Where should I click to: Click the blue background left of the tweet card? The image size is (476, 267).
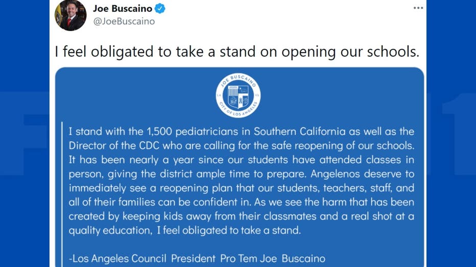coord(25,133)
